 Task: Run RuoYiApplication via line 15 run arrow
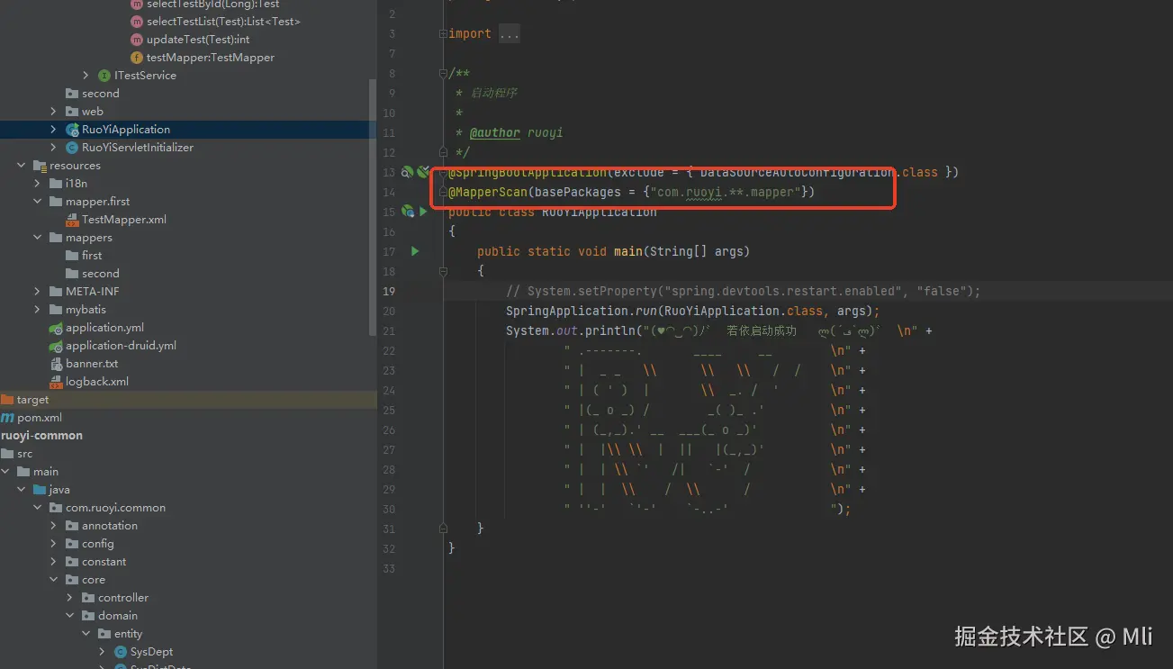422,212
